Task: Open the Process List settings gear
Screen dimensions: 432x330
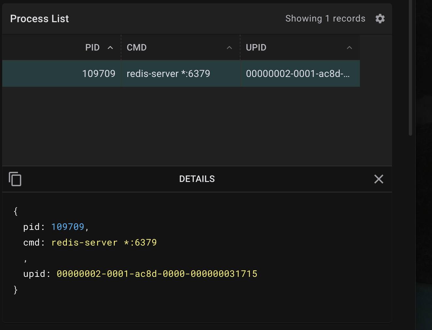Action: click(380, 19)
